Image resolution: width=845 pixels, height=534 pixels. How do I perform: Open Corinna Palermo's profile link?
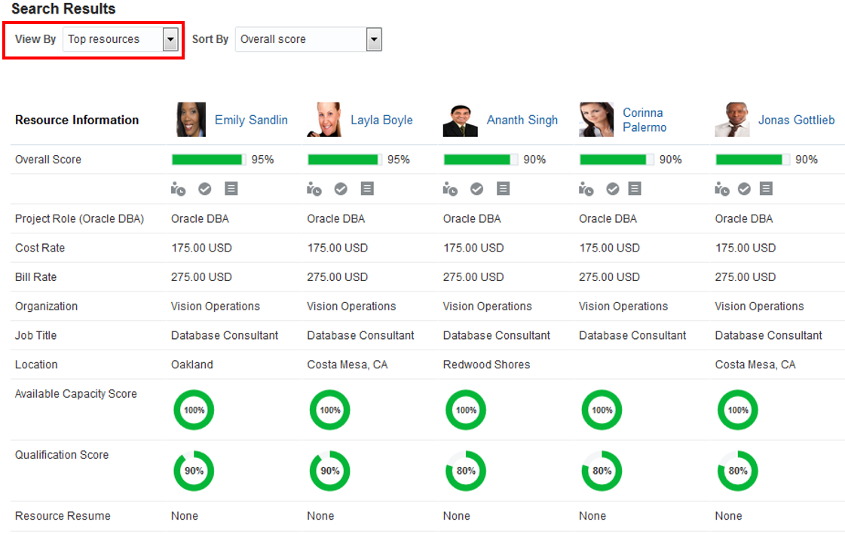point(644,120)
